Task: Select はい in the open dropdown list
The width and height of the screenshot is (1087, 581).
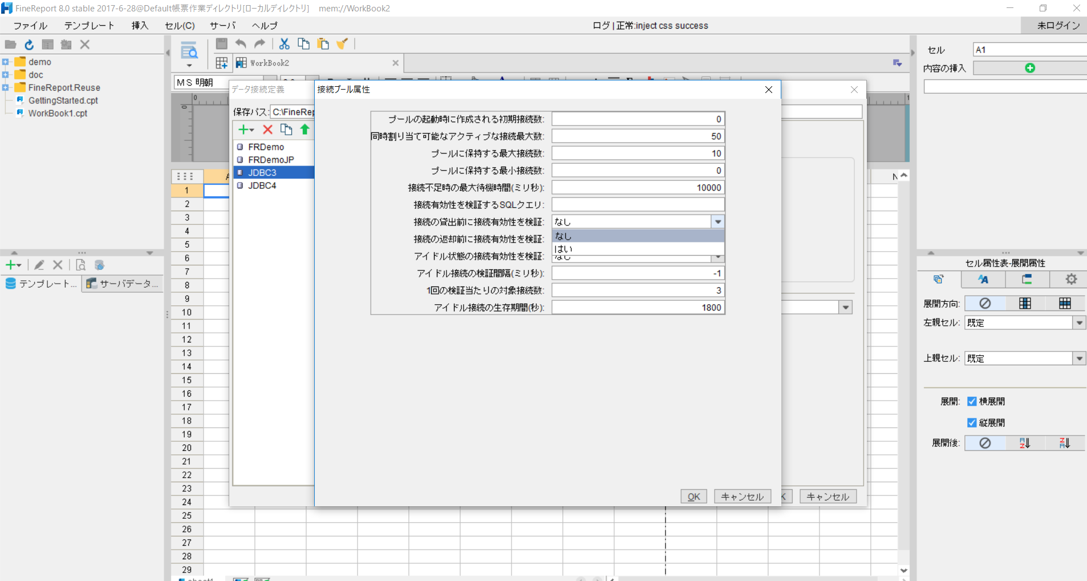Action: tap(638, 249)
